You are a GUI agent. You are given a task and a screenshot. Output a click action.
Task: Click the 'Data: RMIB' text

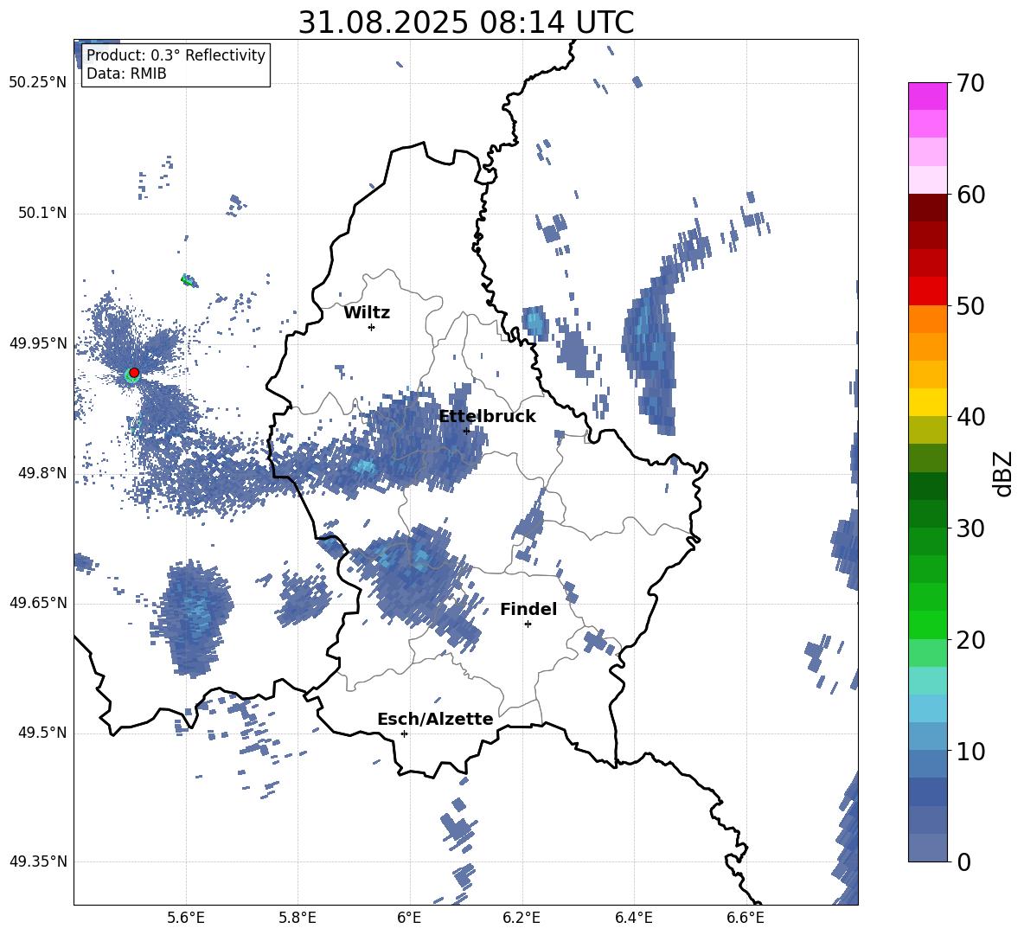126,74
